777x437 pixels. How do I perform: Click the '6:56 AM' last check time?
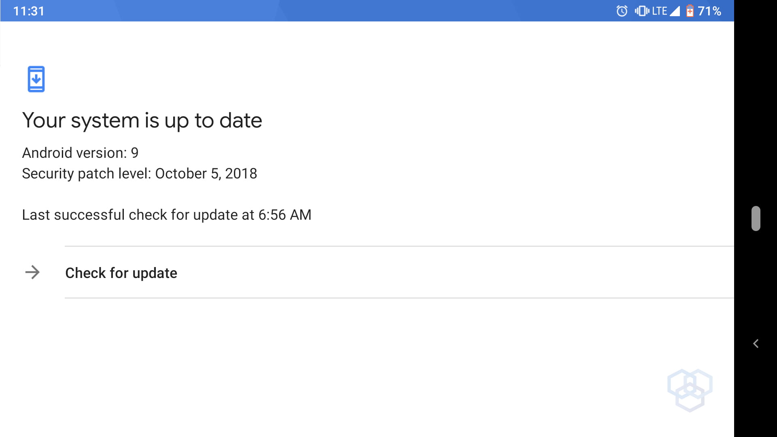284,215
